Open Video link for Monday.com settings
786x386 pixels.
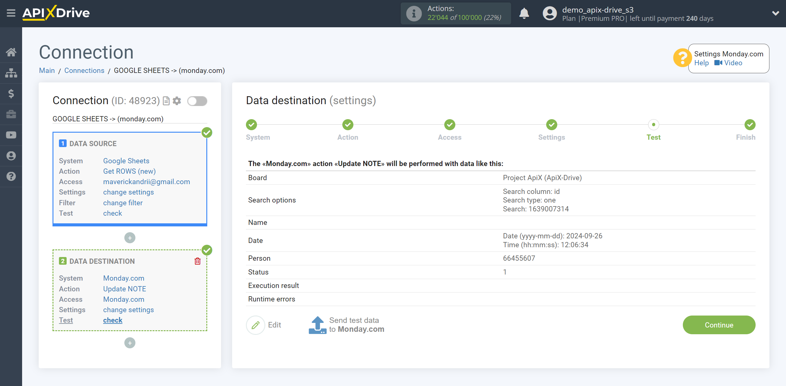click(x=728, y=63)
